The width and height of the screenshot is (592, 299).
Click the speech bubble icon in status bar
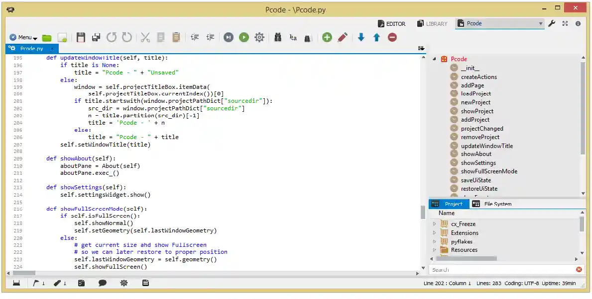103,283
